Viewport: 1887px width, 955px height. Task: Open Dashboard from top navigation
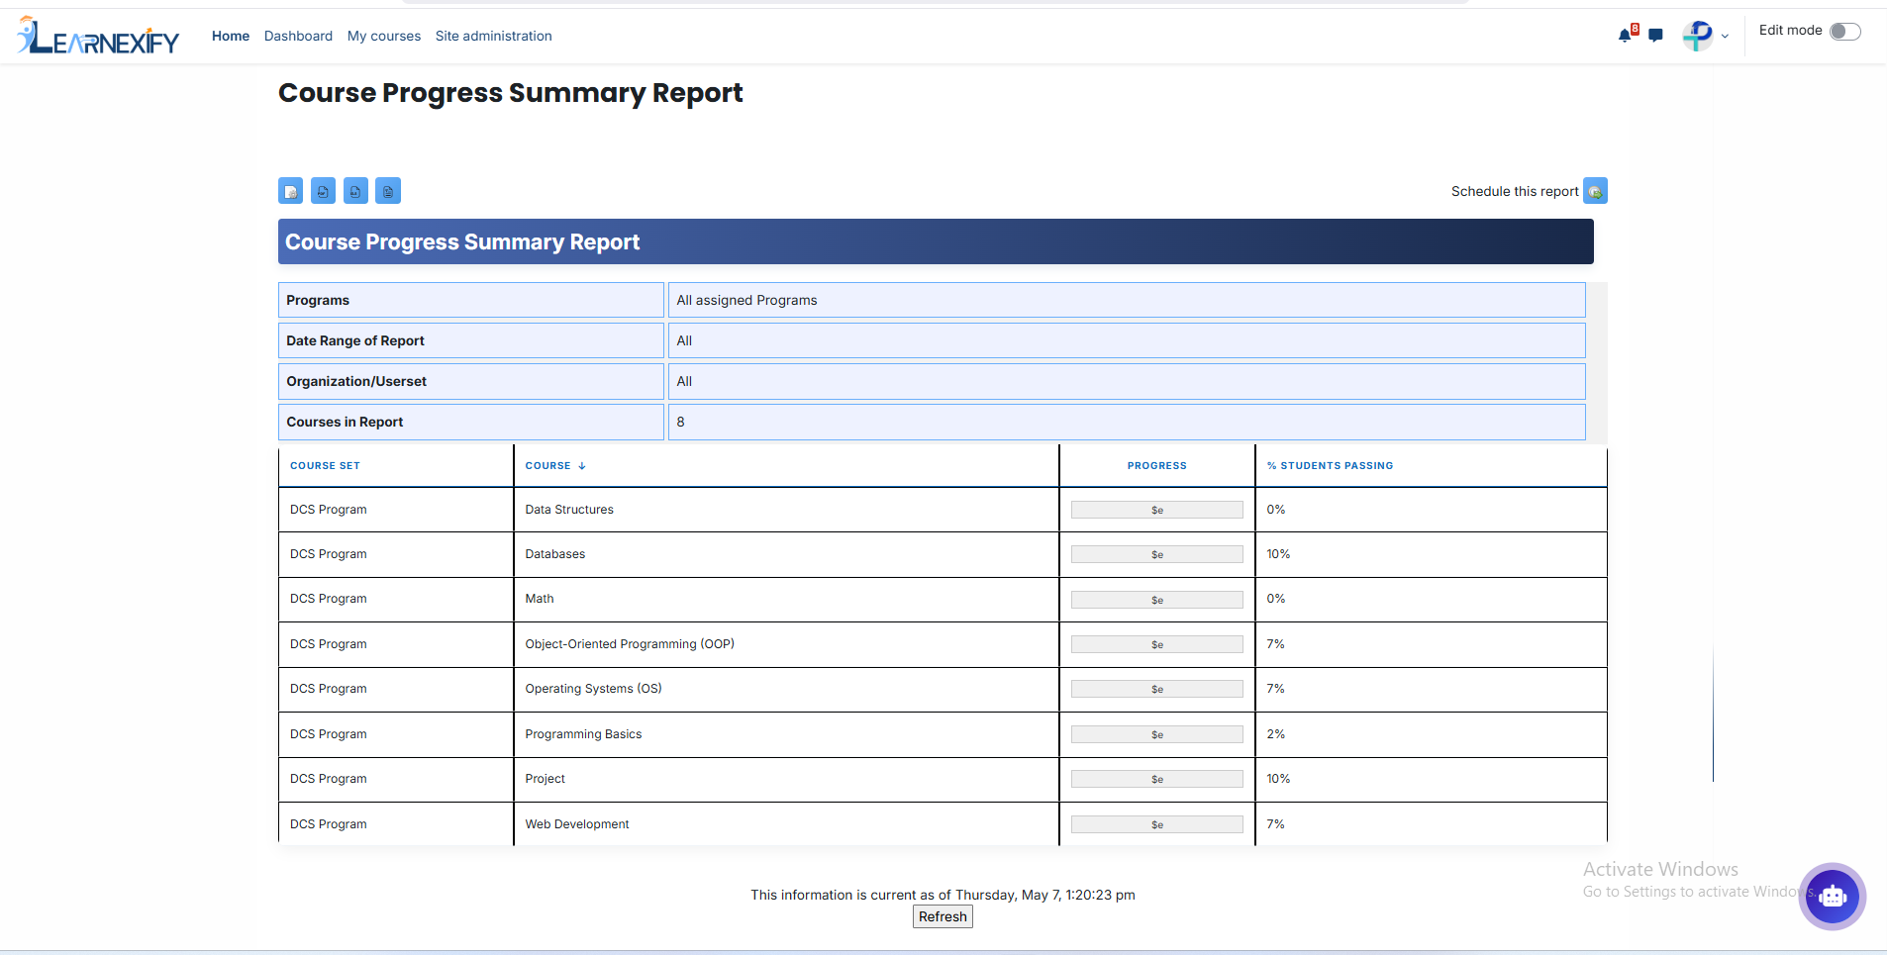(298, 36)
